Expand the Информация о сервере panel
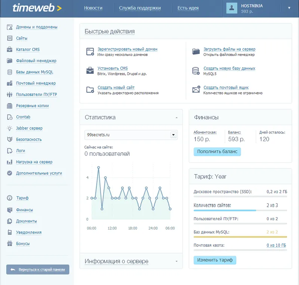Viewport: 299px width, 285px height. click(176, 261)
